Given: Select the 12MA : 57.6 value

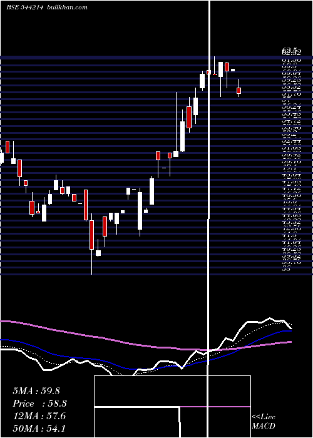Looking at the screenshot, I should [39, 416].
